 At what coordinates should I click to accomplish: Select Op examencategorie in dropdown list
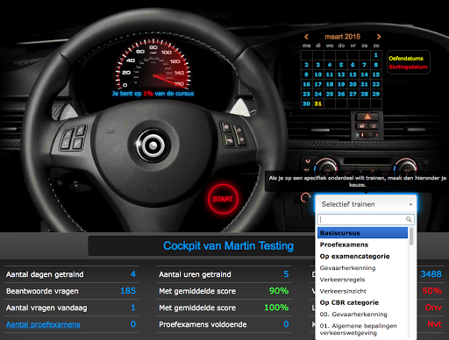pos(362,256)
